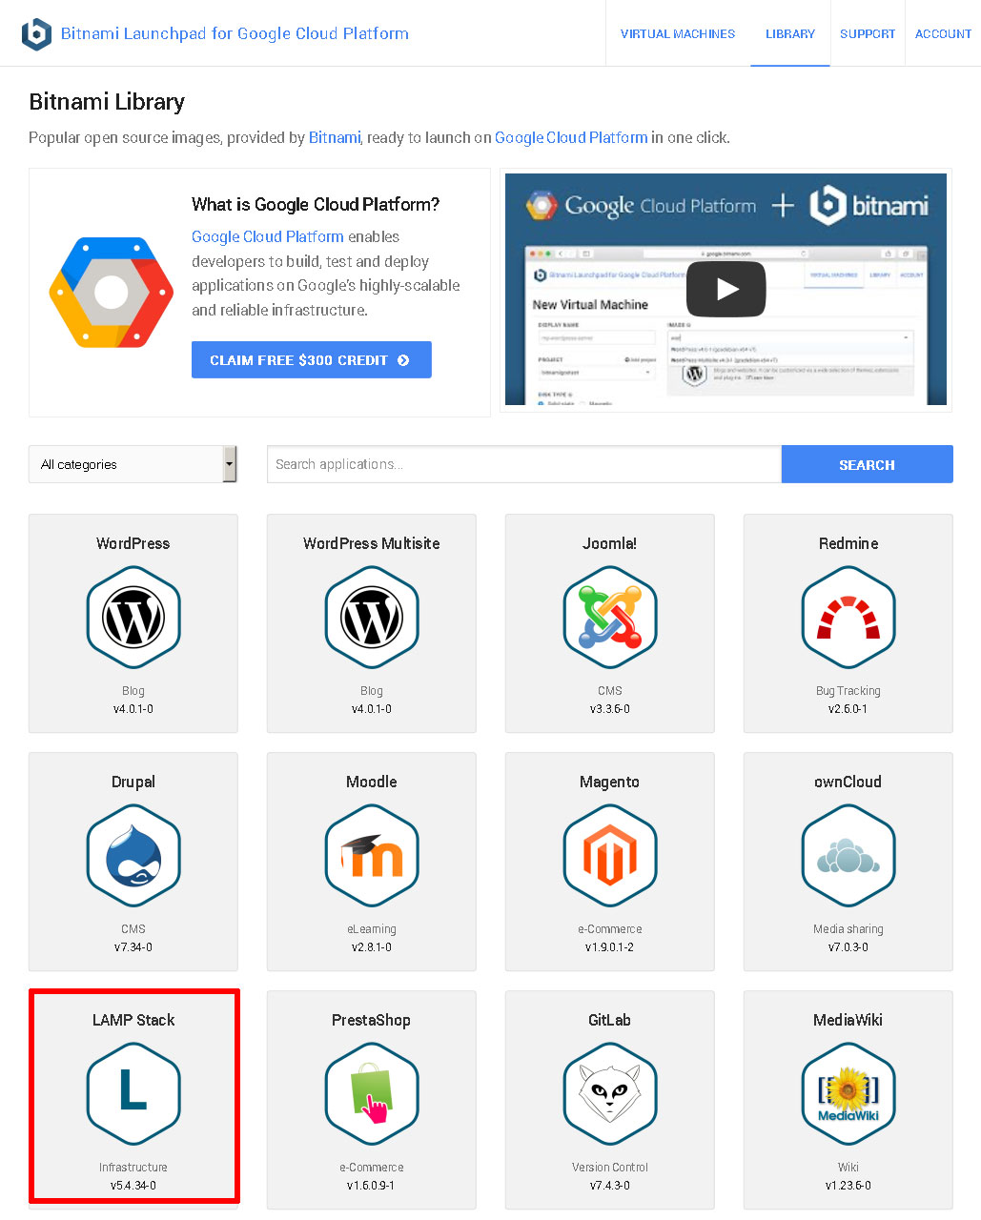Open the SUPPORT tab
This screenshot has width=981, height=1220.
tap(868, 33)
